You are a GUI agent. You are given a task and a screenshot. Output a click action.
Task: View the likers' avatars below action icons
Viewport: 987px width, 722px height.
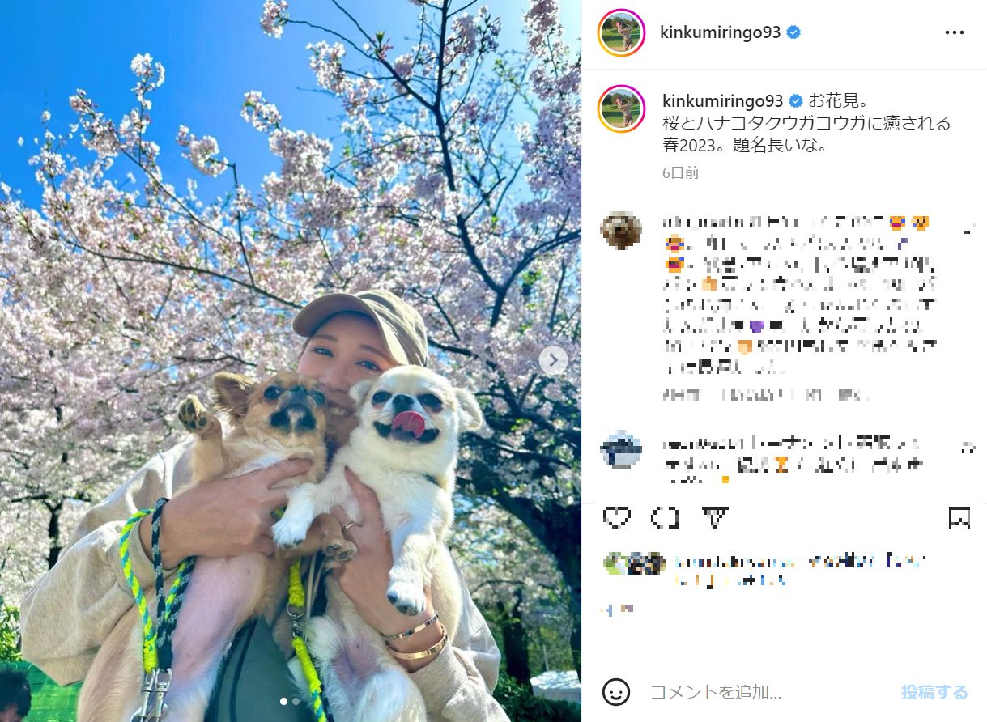(634, 563)
